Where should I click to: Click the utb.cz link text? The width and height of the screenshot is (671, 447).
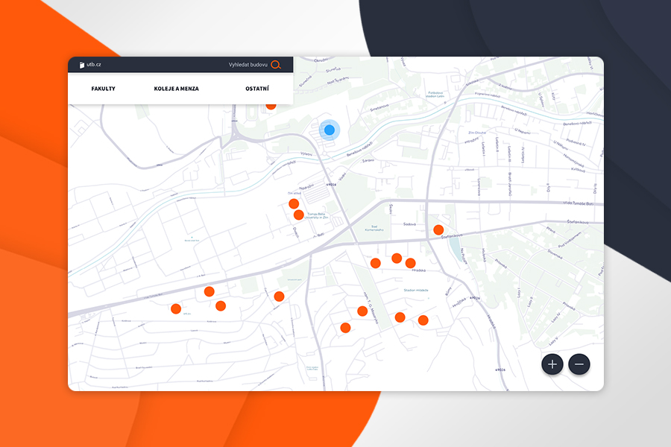94,65
